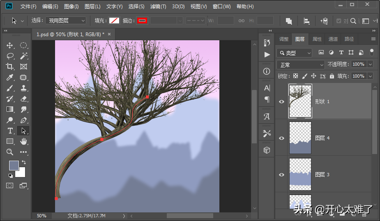Select the Smudge tool
The image size is (380, 221).
(x=23, y=109)
